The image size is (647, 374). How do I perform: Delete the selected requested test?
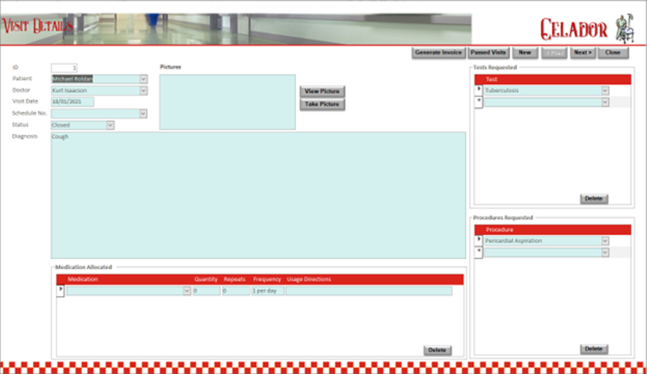coord(594,199)
